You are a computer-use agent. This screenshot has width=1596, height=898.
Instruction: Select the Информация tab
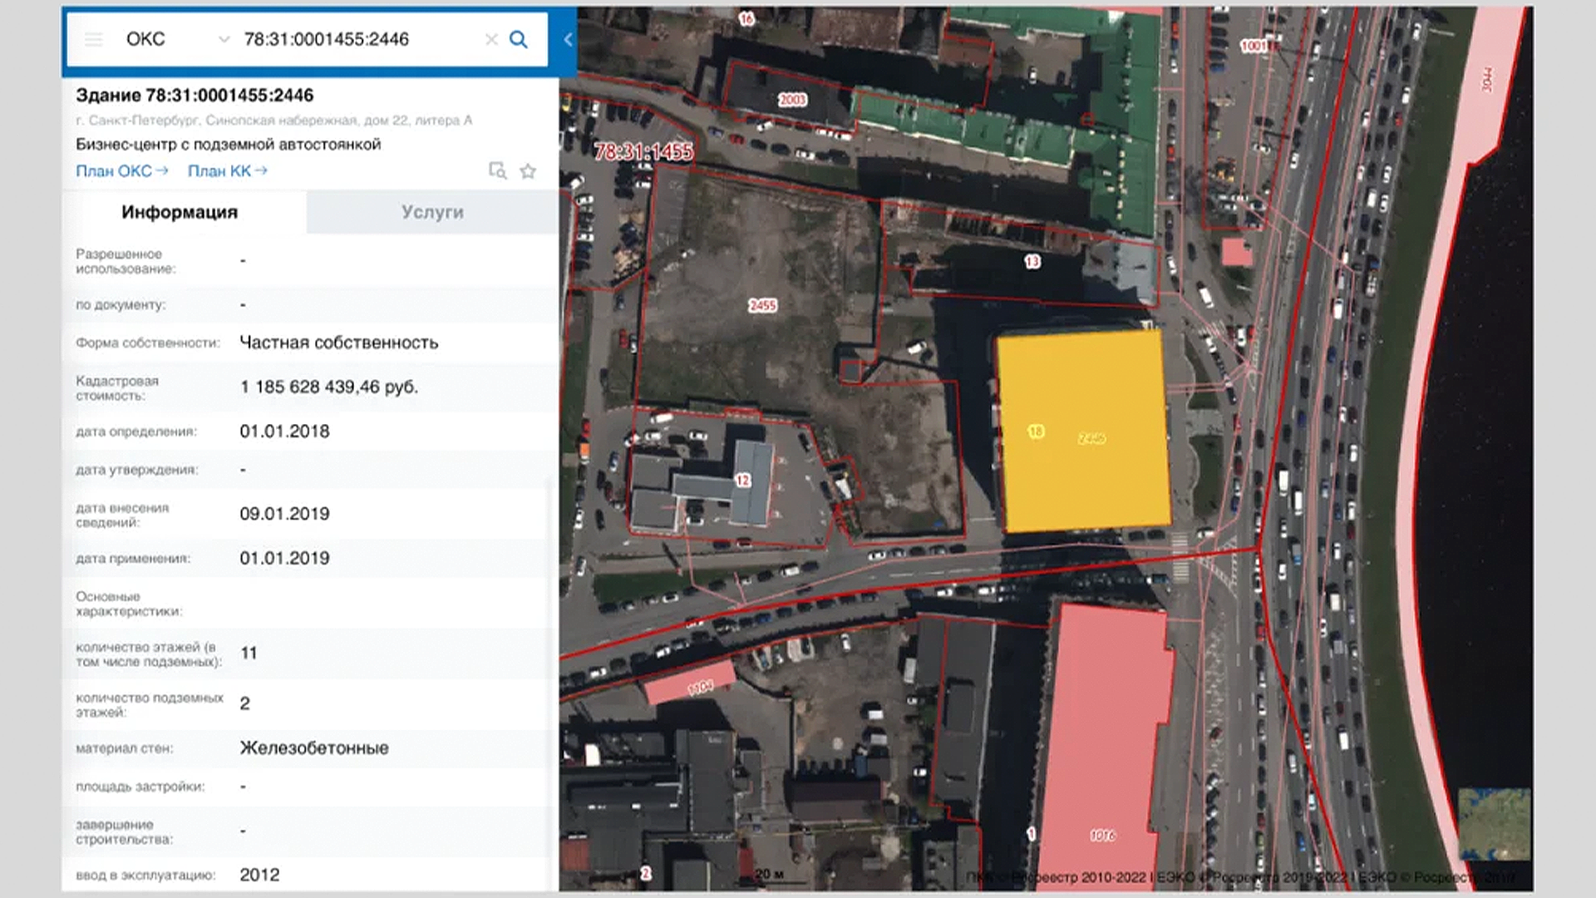[x=180, y=212]
